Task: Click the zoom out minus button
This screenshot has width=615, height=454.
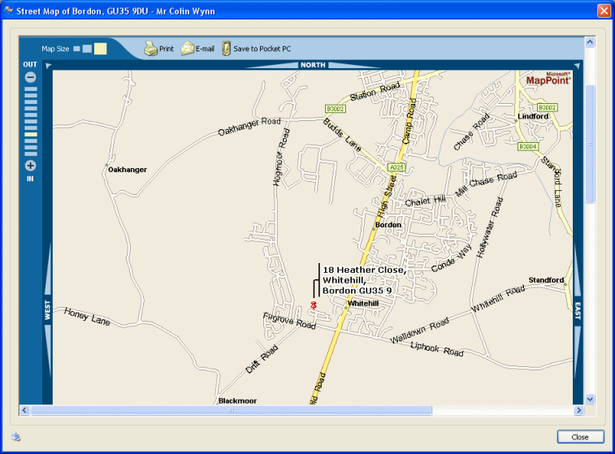Action: [x=30, y=77]
